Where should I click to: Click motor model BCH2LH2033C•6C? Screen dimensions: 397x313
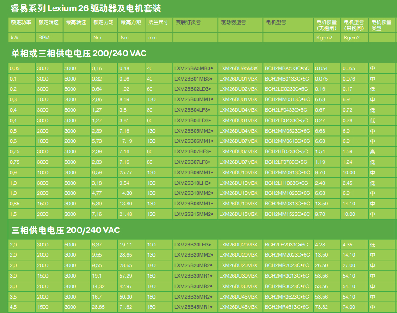point(286,245)
